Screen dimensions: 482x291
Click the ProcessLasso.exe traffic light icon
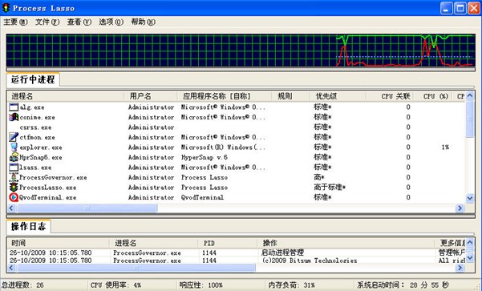(x=14, y=187)
